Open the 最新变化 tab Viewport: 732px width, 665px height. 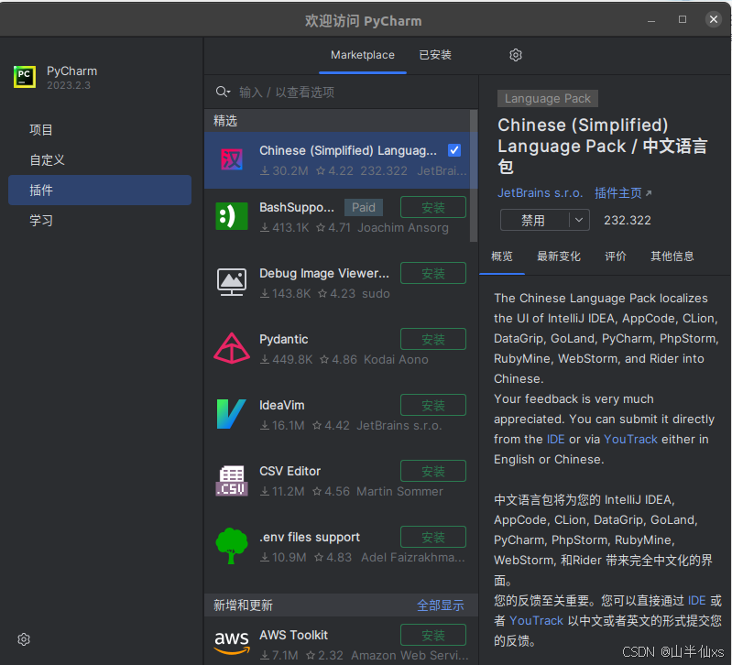point(558,256)
